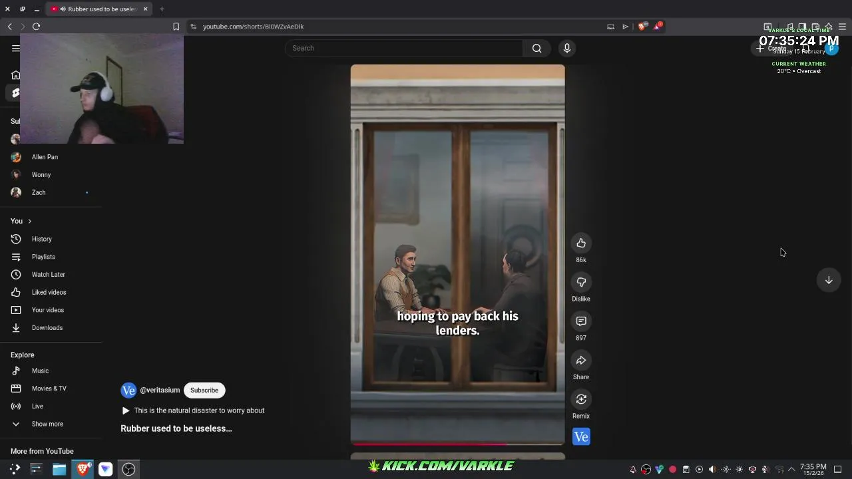Open Brave Shields icon in address bar
Viewport: 852px width, 479px height.
tap(642, 27)
